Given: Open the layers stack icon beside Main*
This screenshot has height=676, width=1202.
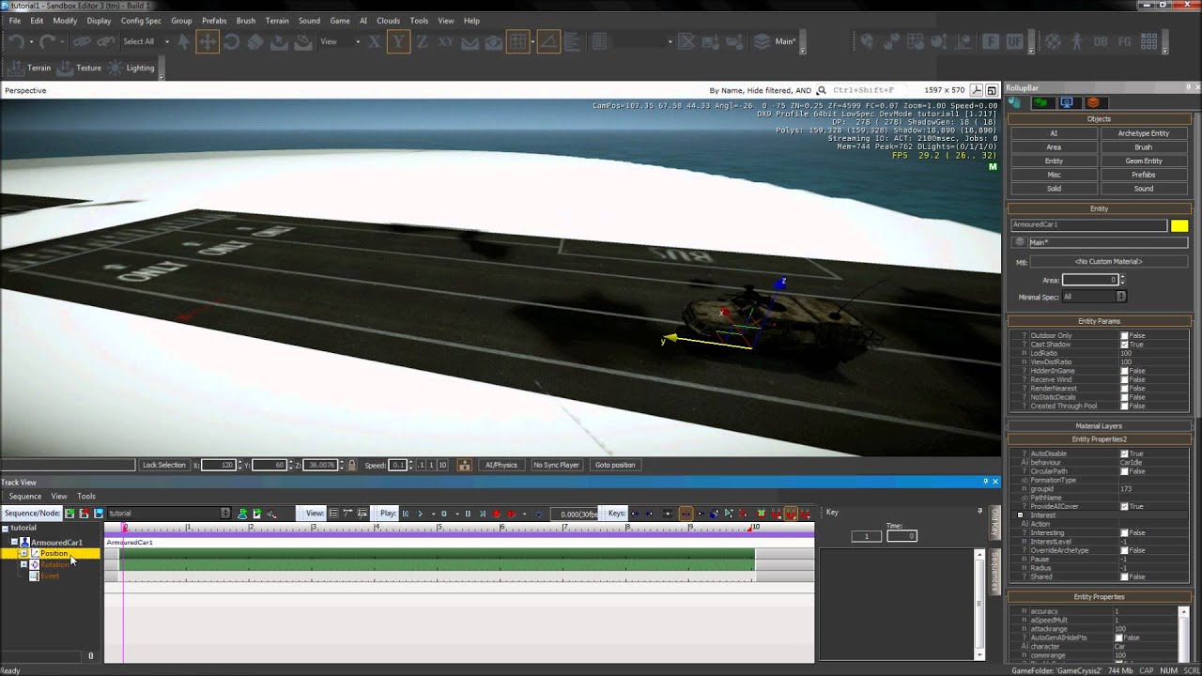Looking at the screenshot, I should (762, 41).
